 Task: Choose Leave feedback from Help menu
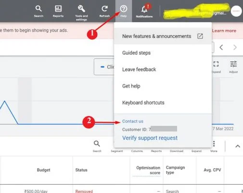(x=163, y=69)
